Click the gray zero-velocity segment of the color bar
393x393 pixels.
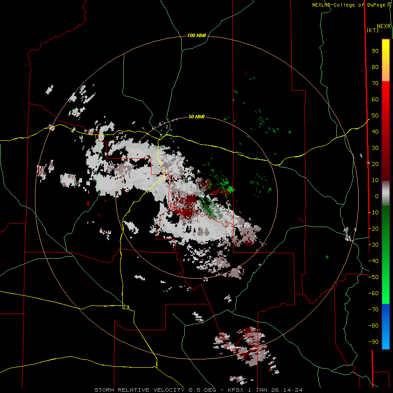coord(386,193)
